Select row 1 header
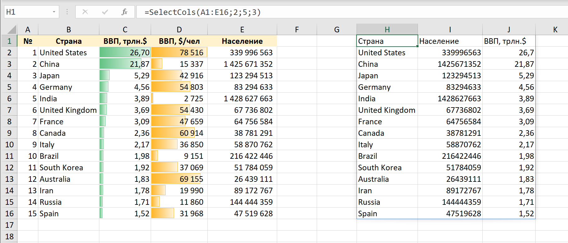The height and width of the screenshot is (243, 568). click(x=9, y=41)
